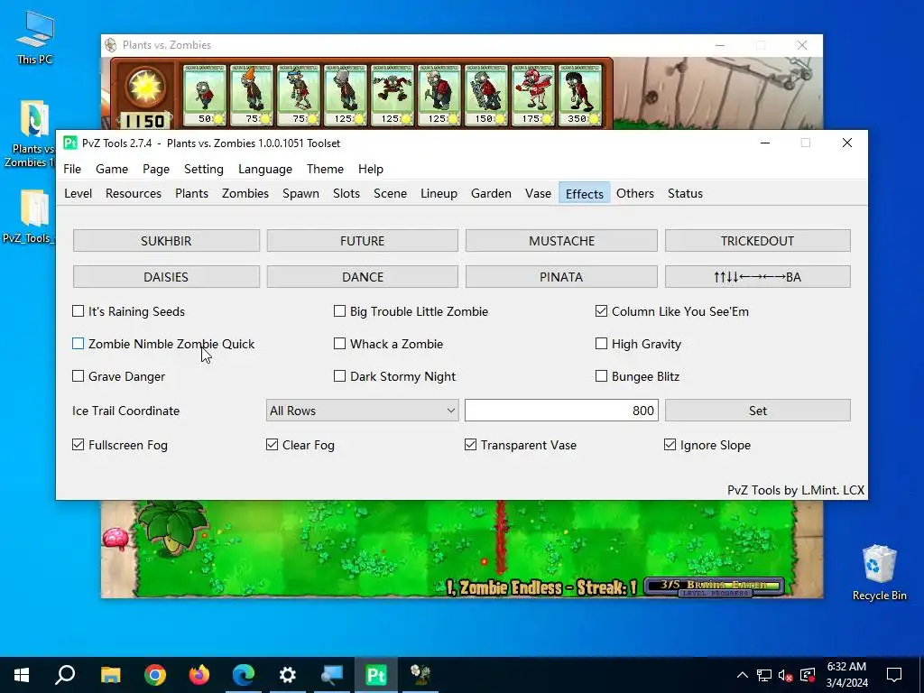Switch to the Garden tab

[491, 193]
